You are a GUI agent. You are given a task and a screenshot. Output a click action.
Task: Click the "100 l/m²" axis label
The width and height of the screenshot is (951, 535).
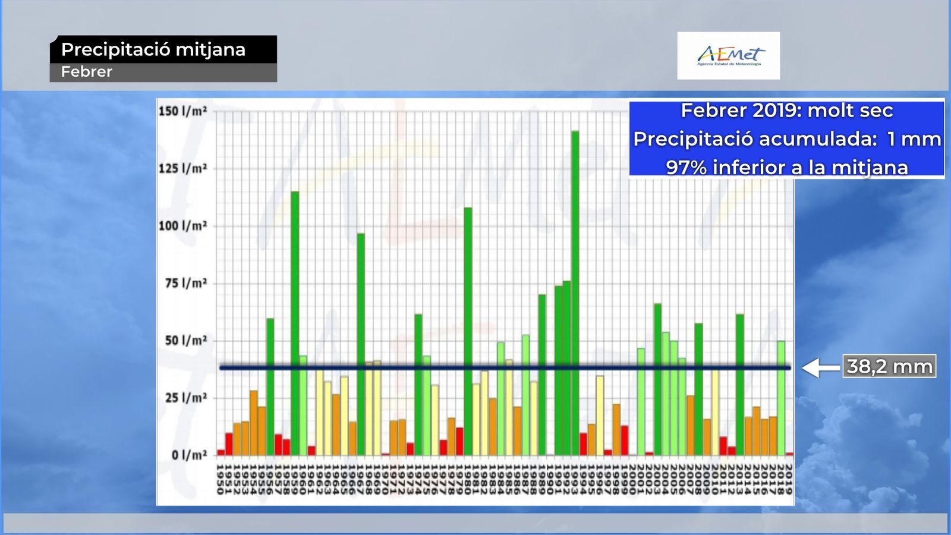click(x=182, y=226)
